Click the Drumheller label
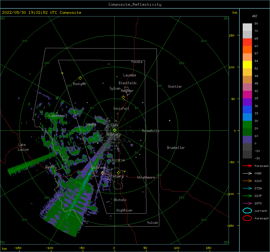The image size is (270, 252). pos(176,148)
